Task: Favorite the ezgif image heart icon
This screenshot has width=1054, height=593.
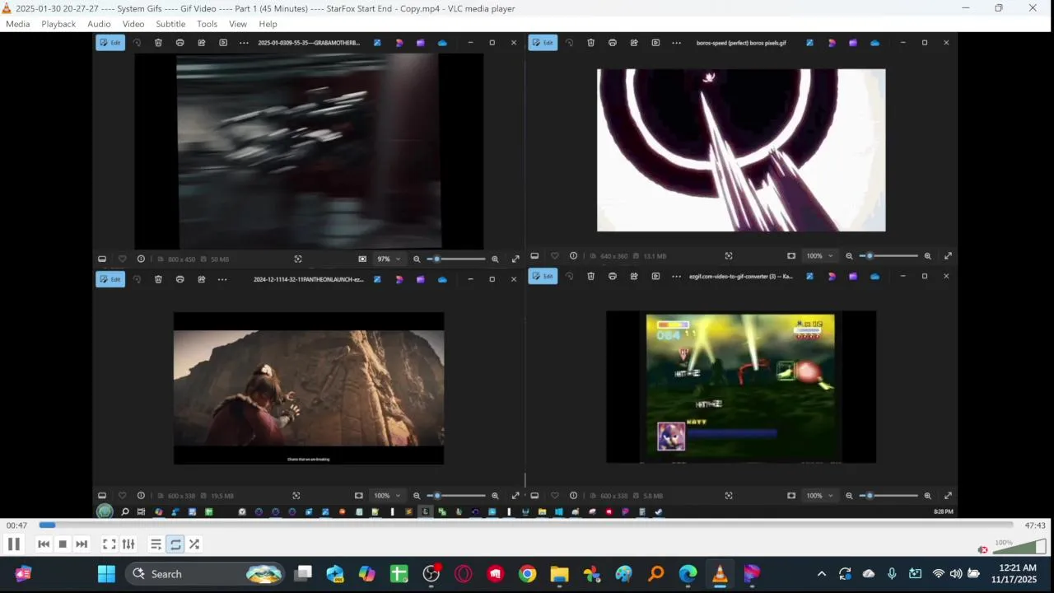Action: click(554, 496)
